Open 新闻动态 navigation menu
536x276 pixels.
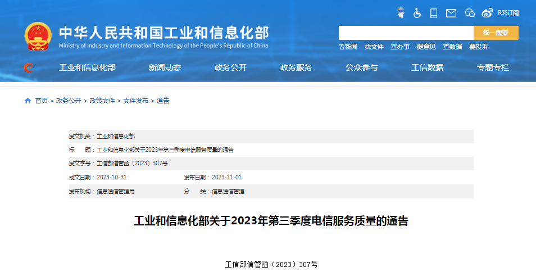point(165,67)
